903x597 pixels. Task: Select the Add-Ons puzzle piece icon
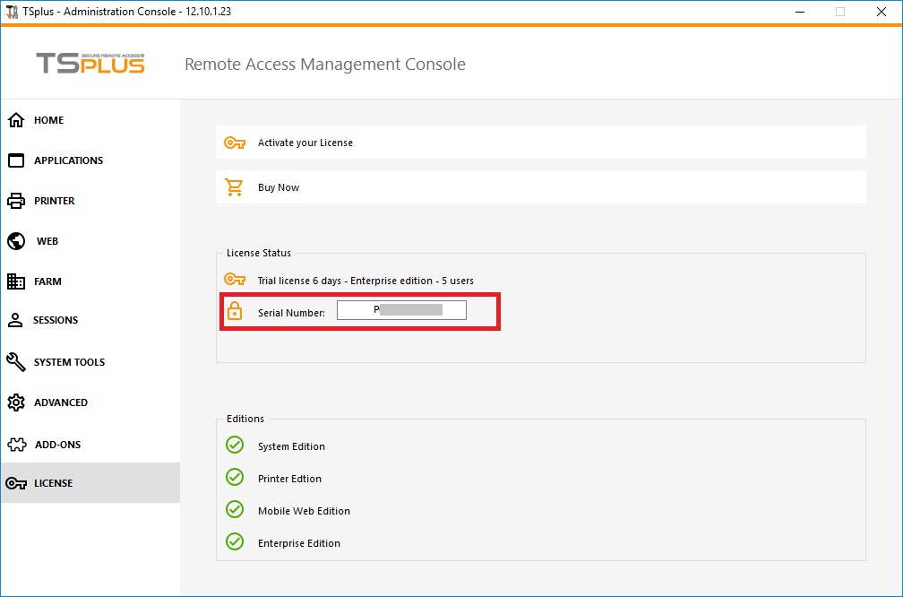click(x=16, y=445)
